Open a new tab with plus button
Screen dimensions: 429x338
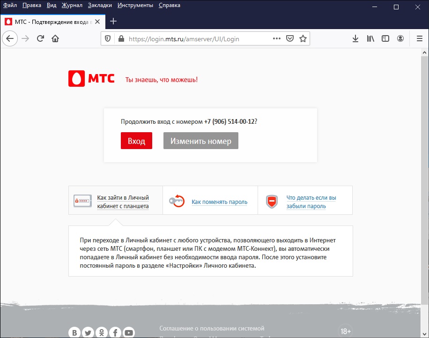coord(113,22)
